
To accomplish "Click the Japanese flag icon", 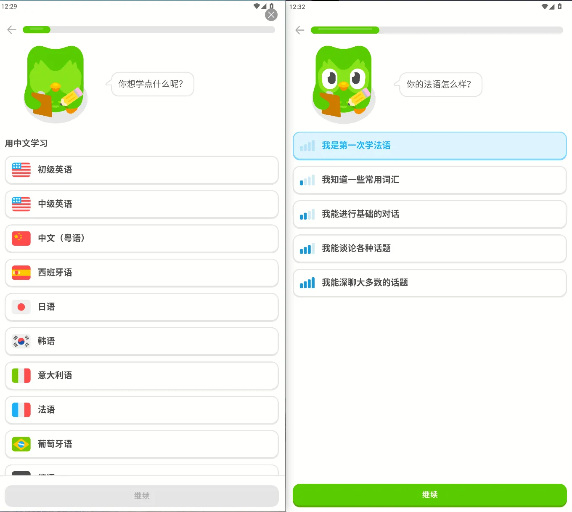I will (21, 307).
